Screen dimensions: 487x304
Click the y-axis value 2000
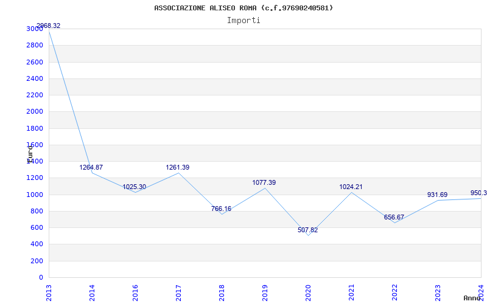pyautogui.click(x=35, y=112)
